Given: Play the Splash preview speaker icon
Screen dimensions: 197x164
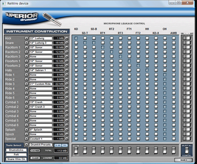Looking at the screenshot, I should 67,130.
